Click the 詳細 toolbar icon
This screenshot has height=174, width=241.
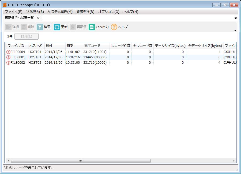[x=8, y=27]
